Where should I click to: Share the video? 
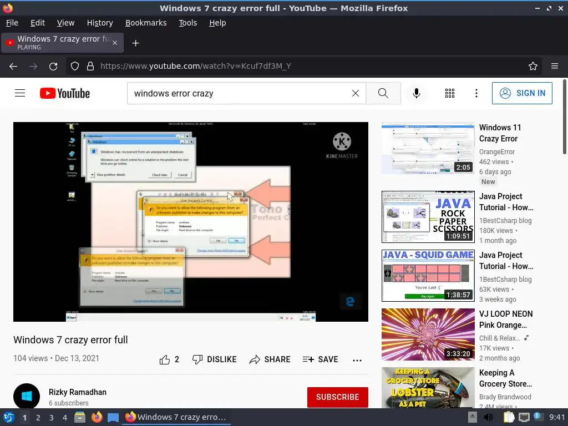[x=270, y=359]
